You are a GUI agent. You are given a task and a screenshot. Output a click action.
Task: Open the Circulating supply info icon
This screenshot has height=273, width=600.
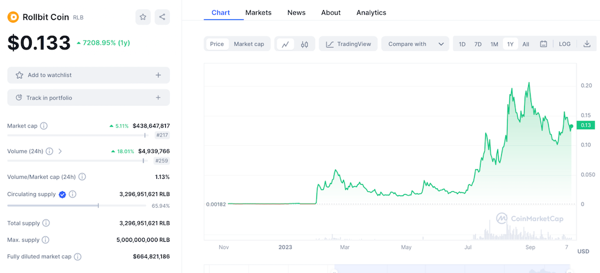(x=73, y=195)
